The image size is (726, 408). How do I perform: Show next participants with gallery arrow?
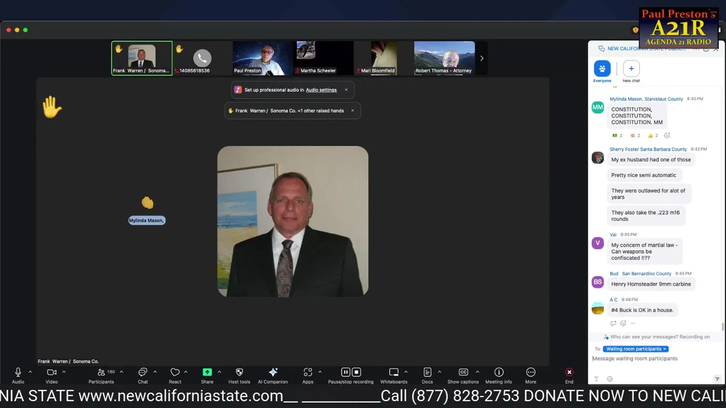[x=482, y=58]
